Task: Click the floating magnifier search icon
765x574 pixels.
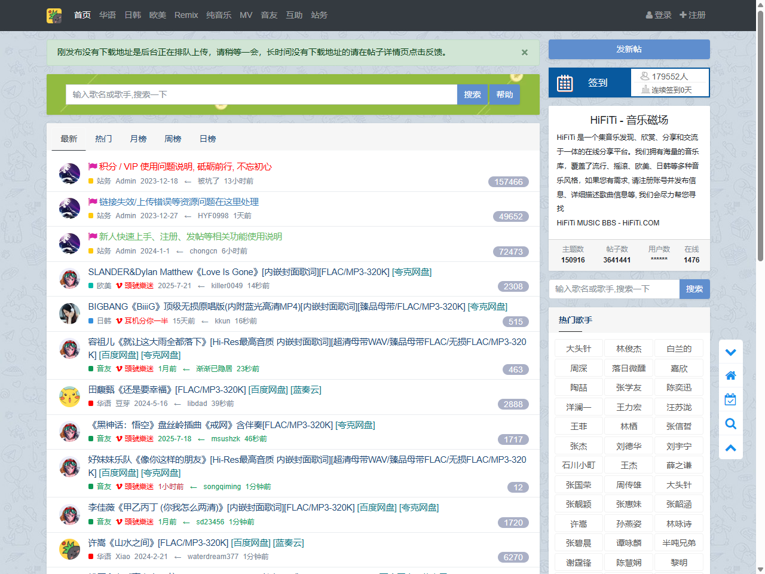Action: click(x=730, y=424)
